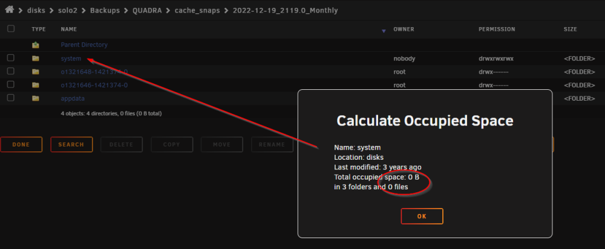This screenshot has width=605, height=249.
Task: Open the system folder
Action: [x=71, y=59]
